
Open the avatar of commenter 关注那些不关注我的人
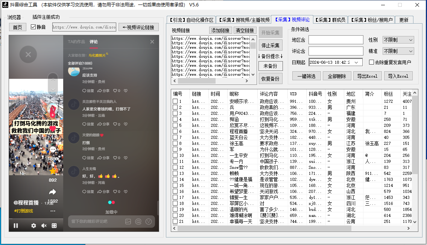click(x=74, y=104)
